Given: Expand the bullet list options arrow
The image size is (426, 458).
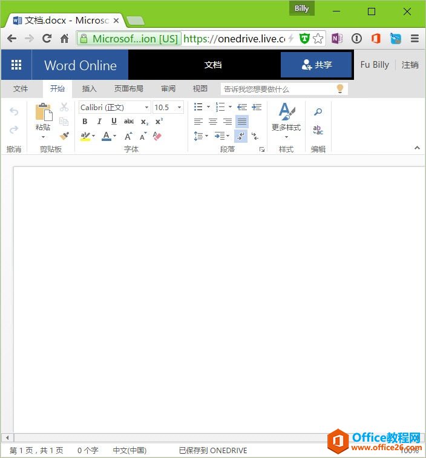Looking at the screenshot, I should coord(208,107).
